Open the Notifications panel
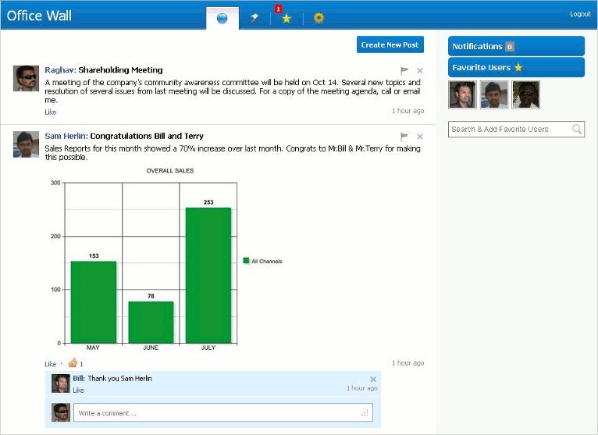This screenshot has width=598, height=435. click(516, 46)
